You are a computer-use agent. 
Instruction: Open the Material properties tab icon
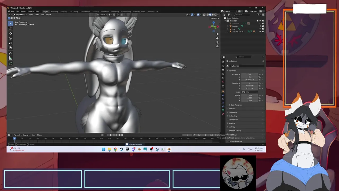click(223, 114)
